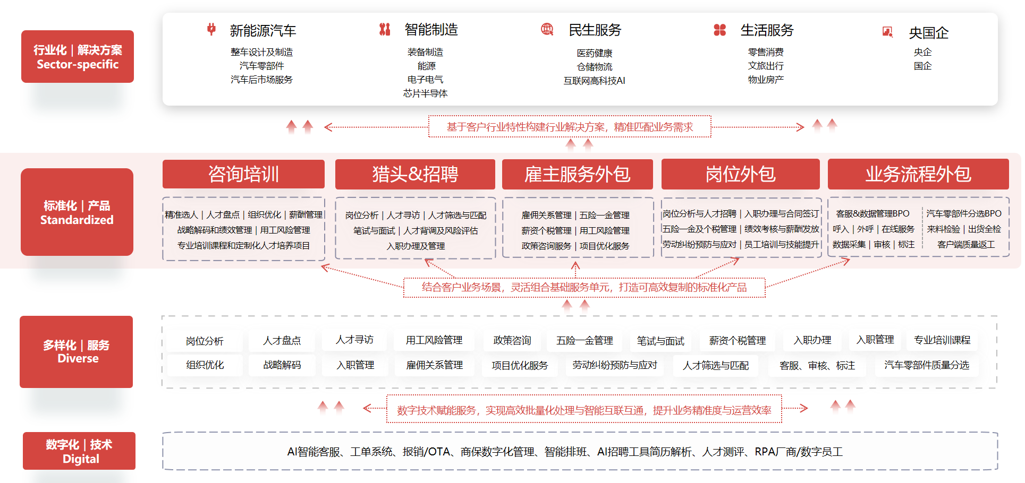
Task: Select the 专业培训课程 chip in Diverse grid
Action: coord(942,340)
